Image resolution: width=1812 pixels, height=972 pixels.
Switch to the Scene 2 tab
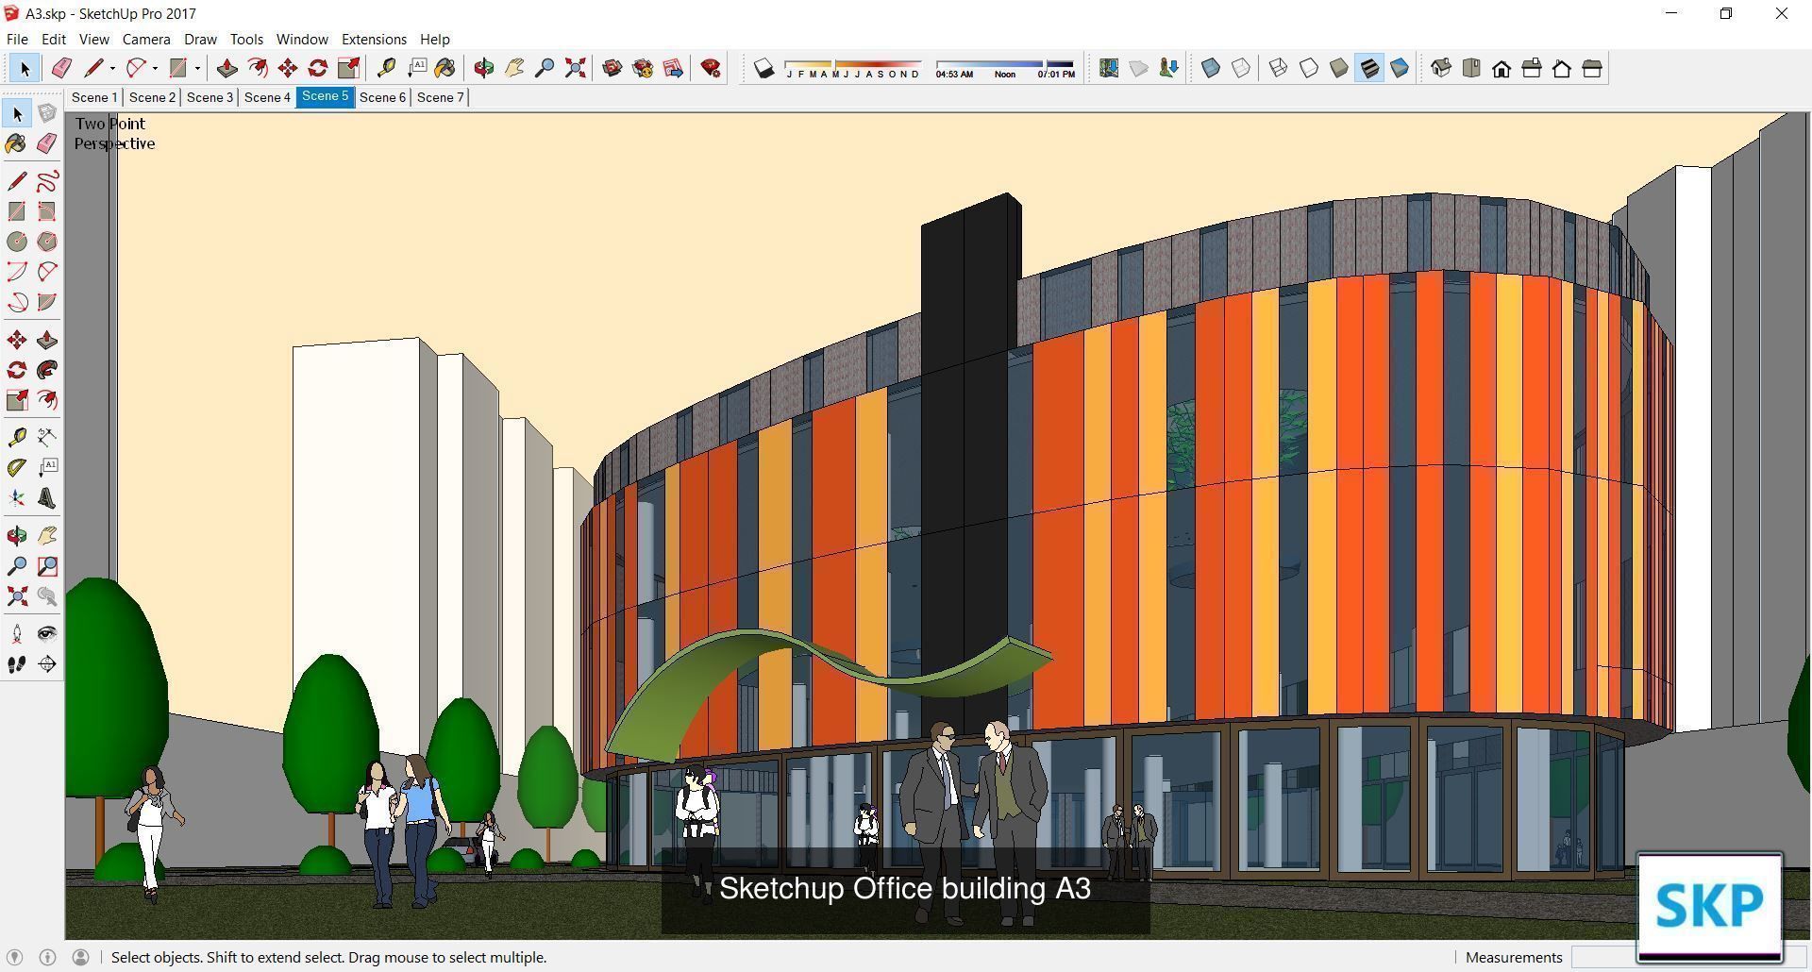[152, 97]
